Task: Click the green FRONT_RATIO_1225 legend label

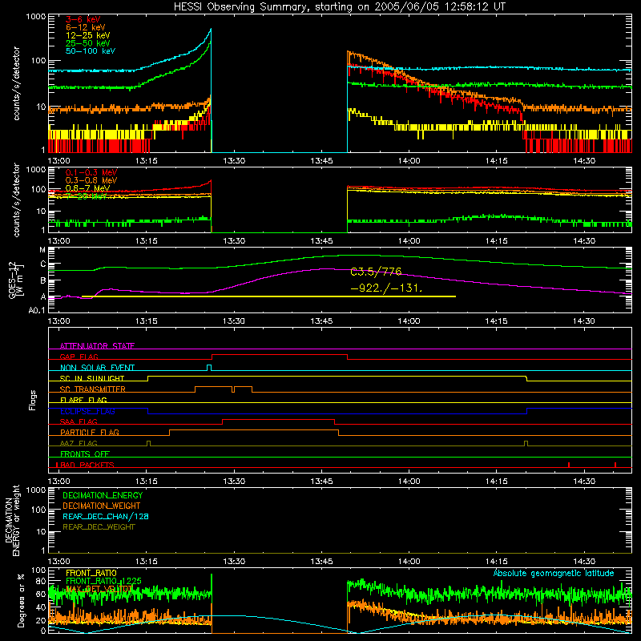Action: pos(104,581)
